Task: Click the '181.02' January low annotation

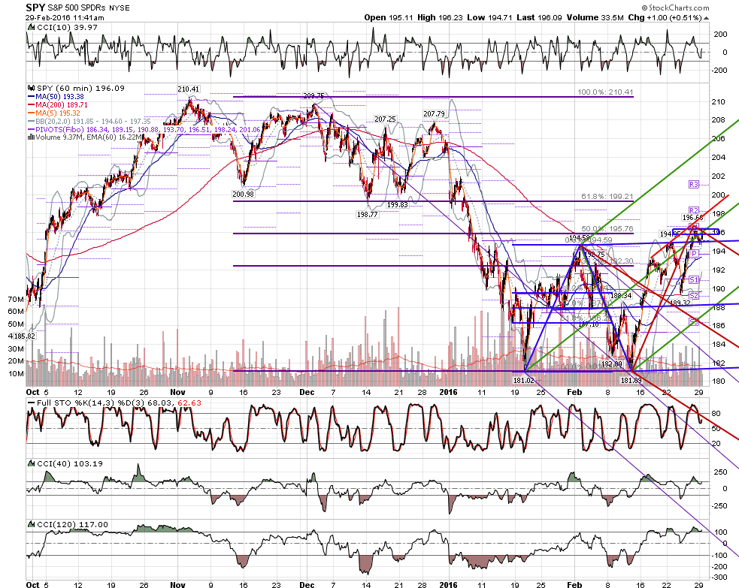Action: 524,380
